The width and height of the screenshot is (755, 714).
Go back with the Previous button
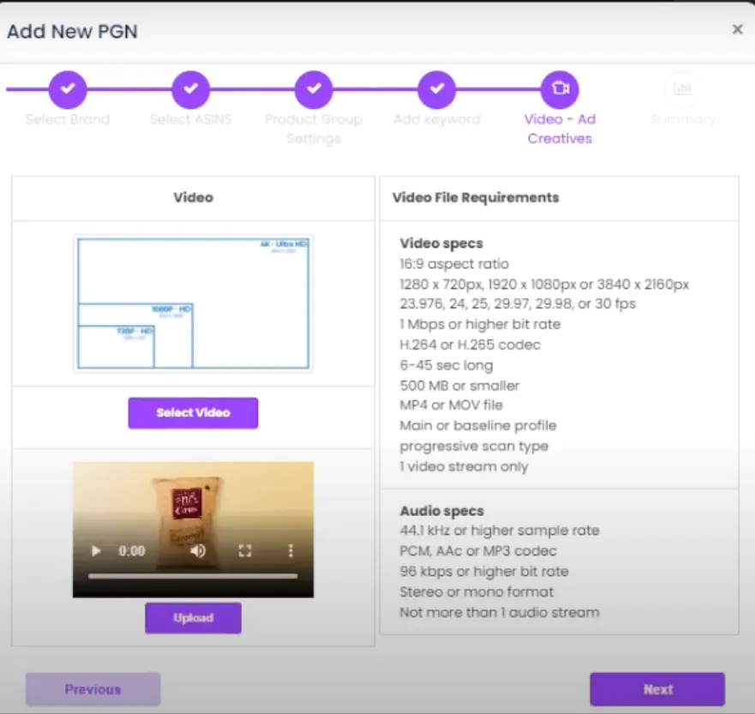[x=93, y=689]
